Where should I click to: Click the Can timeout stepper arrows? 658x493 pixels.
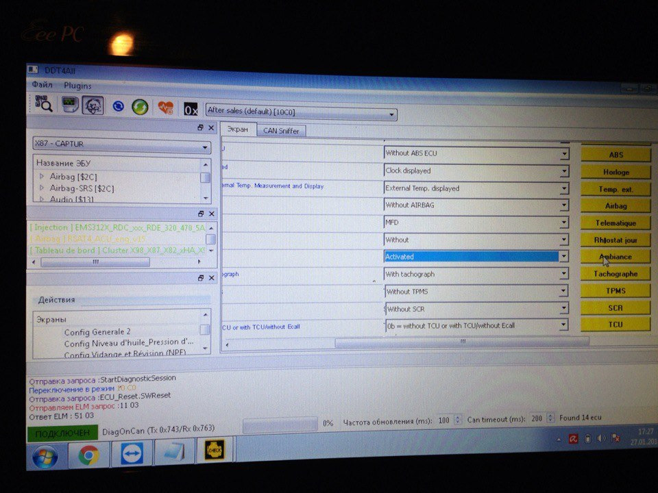tap(551, 418)
